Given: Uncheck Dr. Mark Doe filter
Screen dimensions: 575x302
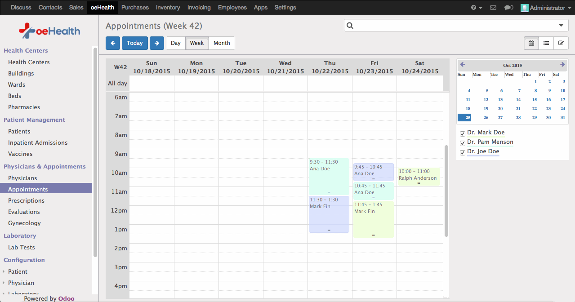Looking at the screenshot, I should [463, 133].
